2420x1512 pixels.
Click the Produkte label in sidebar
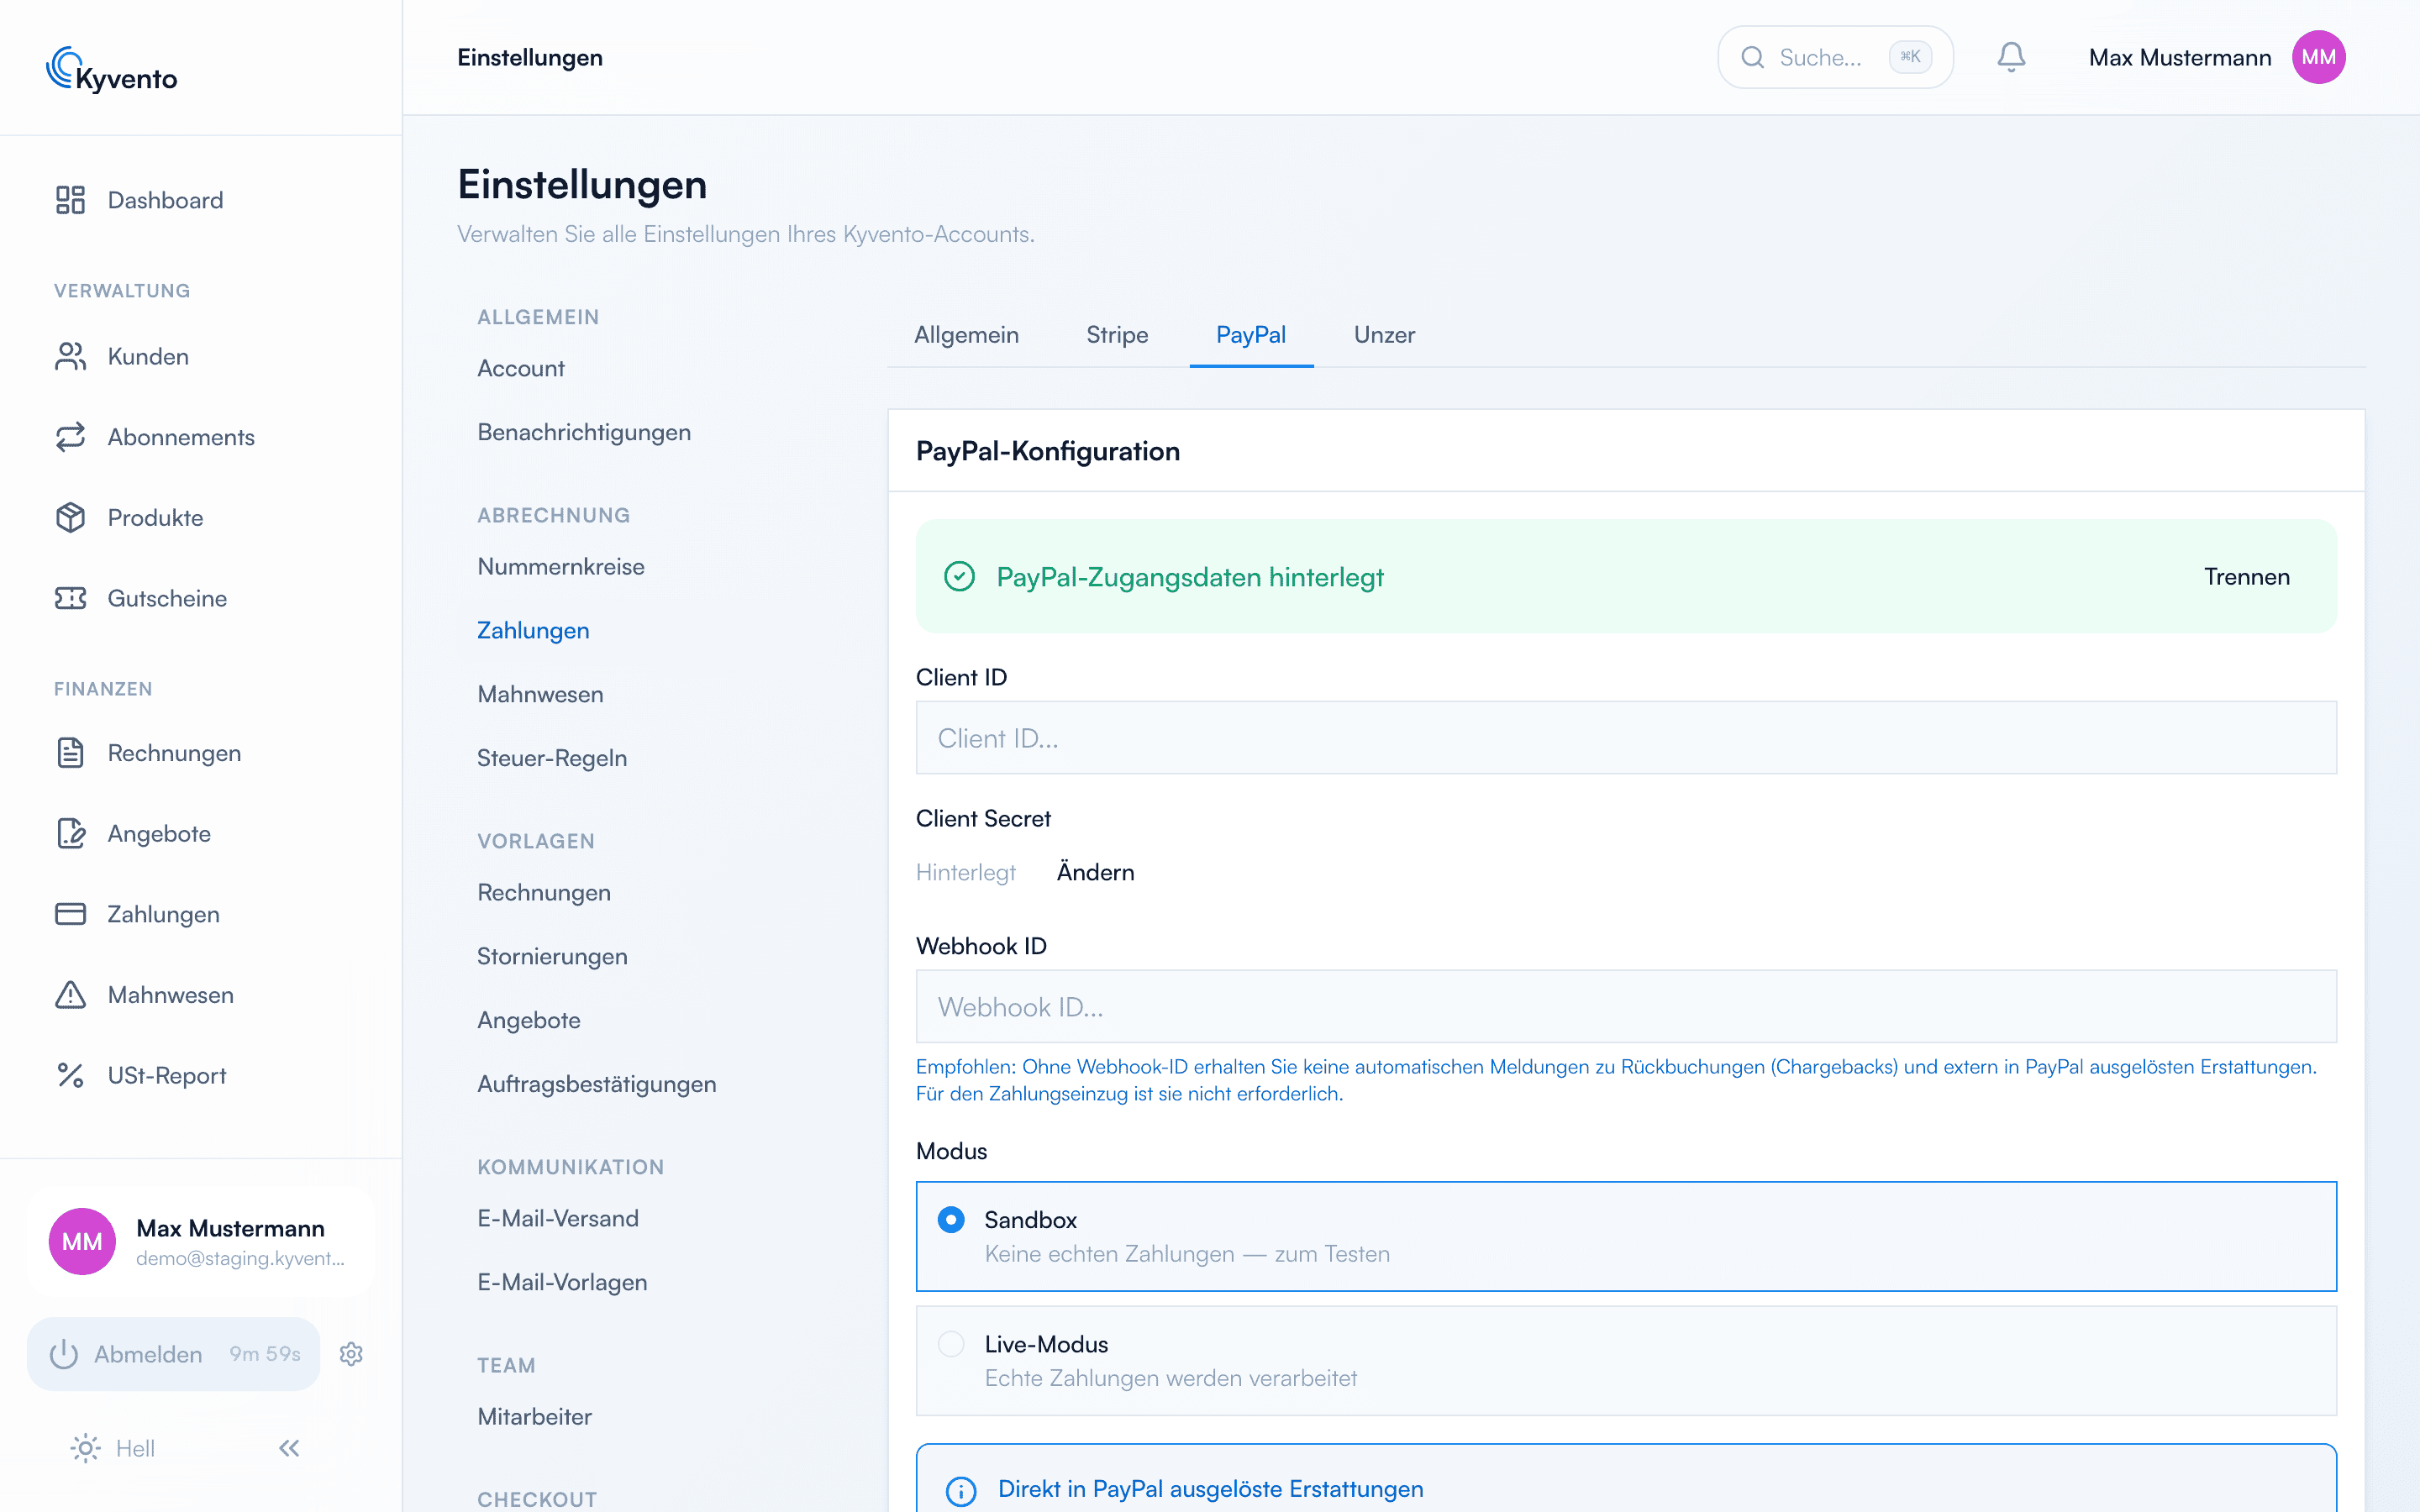(155, 517)
